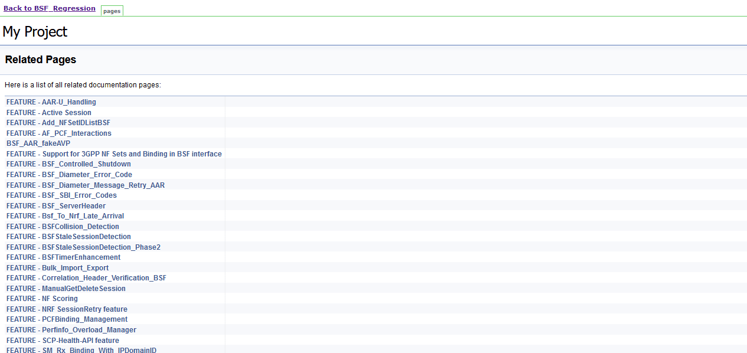
Task: Open the BSF_AAR_fakeAVP page
Action: pos(38,143)
